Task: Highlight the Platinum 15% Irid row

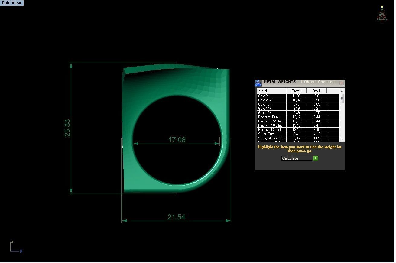Action: [x=298, y=121]
